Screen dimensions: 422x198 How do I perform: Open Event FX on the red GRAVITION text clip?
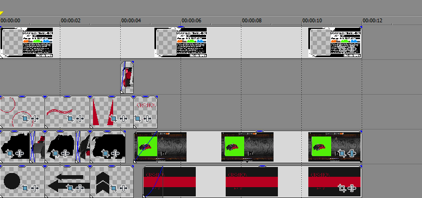tap(147, 119)
